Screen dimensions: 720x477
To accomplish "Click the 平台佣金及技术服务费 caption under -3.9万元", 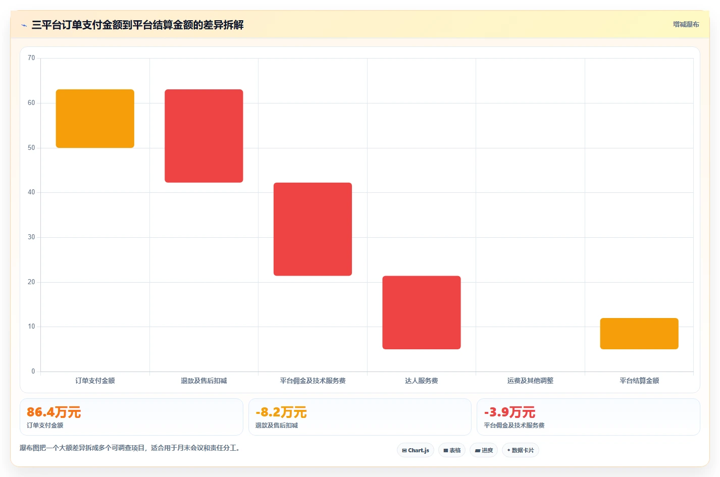I will [x=514, y=426].
